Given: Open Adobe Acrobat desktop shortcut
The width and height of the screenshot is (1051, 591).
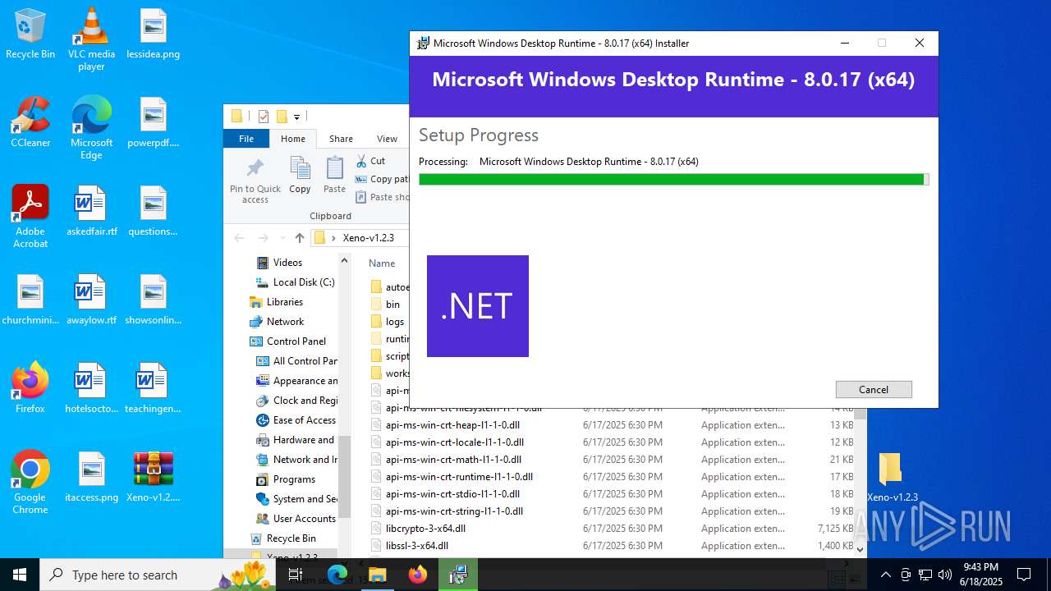Looking at the screenshot, I should 30,217.
